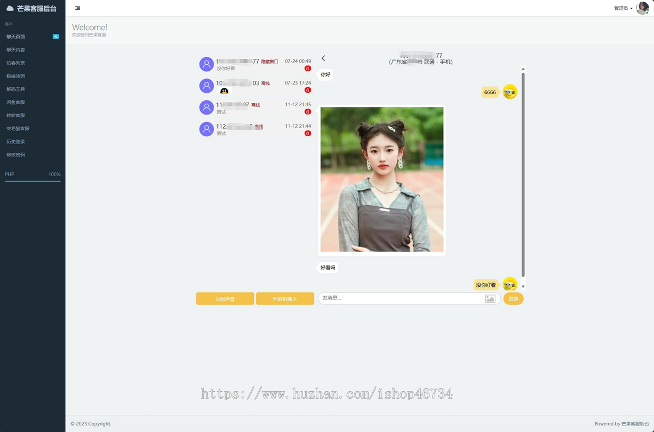654x432 pixels.
Task: Click agent avatar next to 6666 message
Action: click(510, 92)
